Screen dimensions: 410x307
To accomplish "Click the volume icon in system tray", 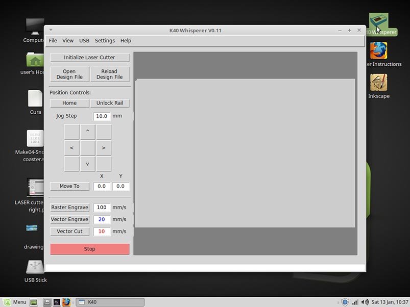I will click(365, 302).
